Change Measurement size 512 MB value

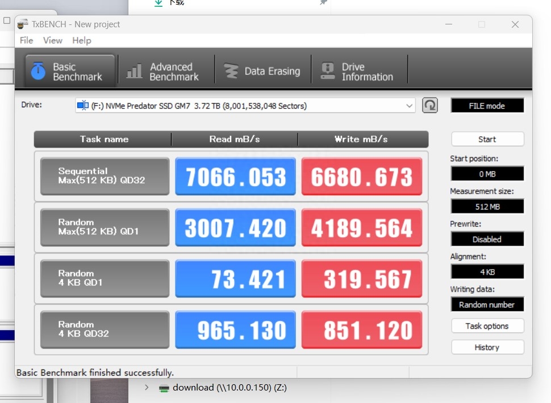click(487, 207)
